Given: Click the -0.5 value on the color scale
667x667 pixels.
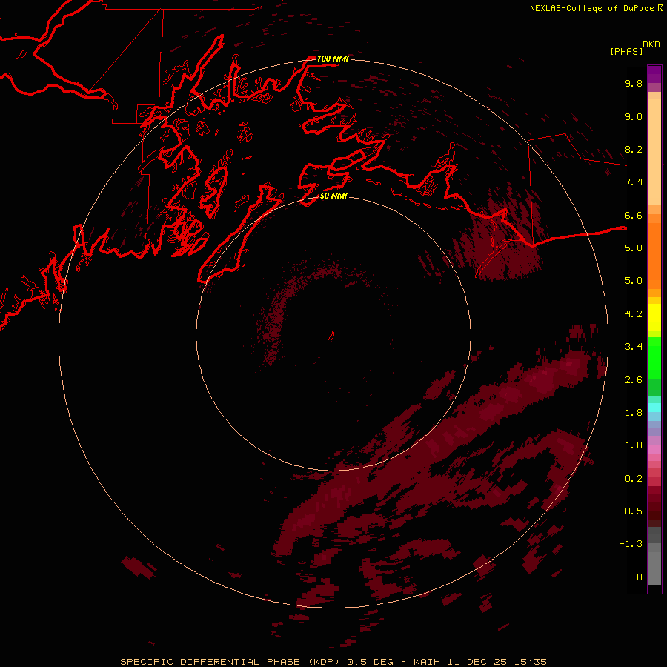Looking at the screenshot, I should [x=631, y=511].
